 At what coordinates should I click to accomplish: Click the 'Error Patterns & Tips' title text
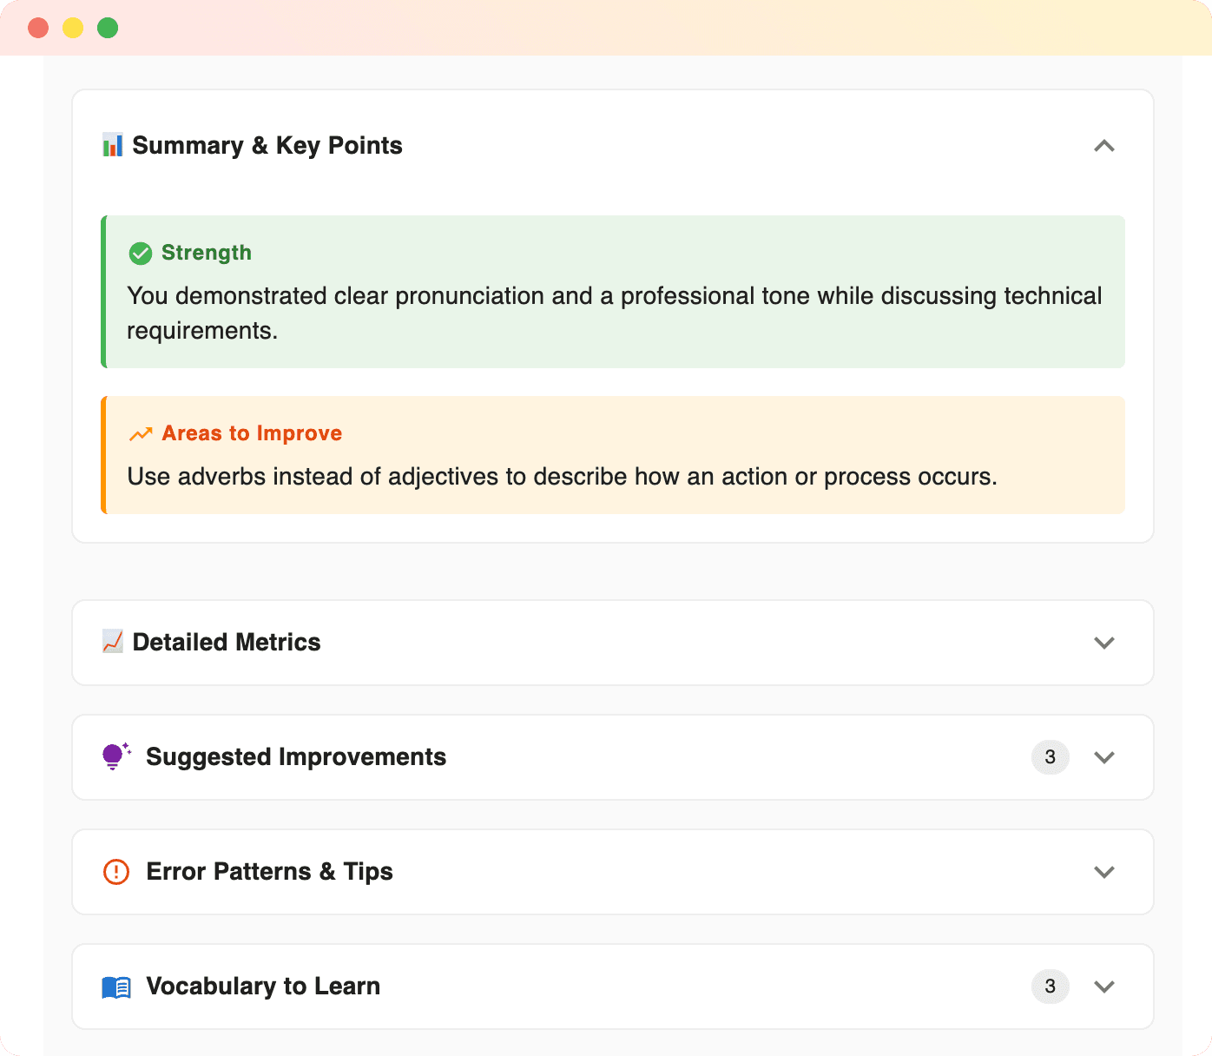tap(269, 871)
